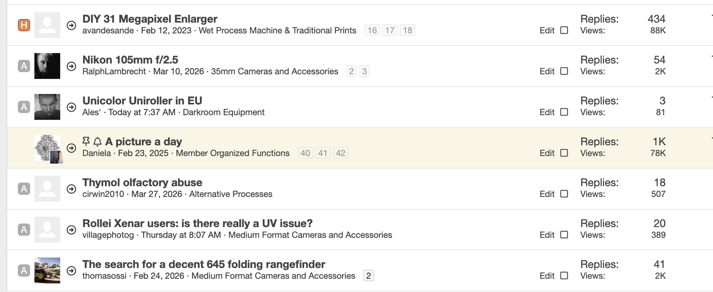
Task: Click the hot-topic 'H' badge on the first thread
Action: 24,25
